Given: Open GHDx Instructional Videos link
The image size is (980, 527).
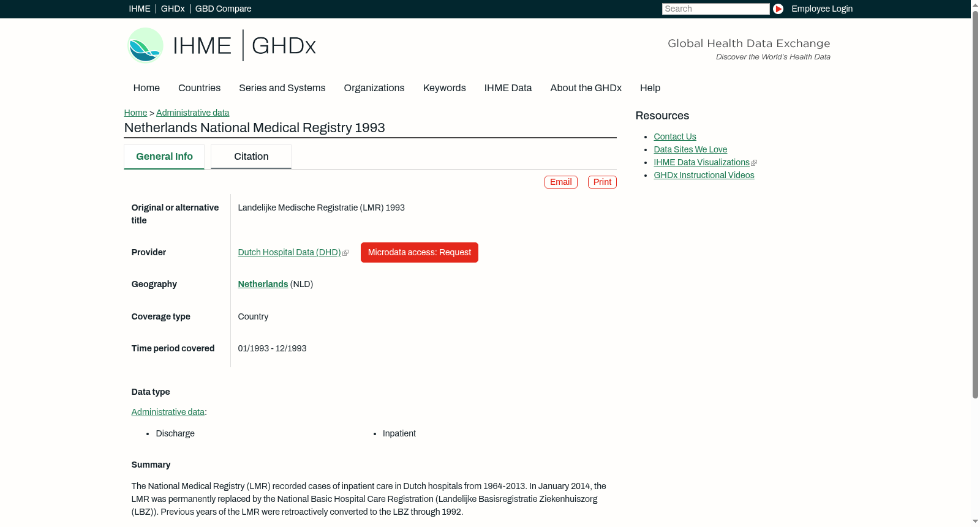Looking at the screenshot, I should click(704, 175).
